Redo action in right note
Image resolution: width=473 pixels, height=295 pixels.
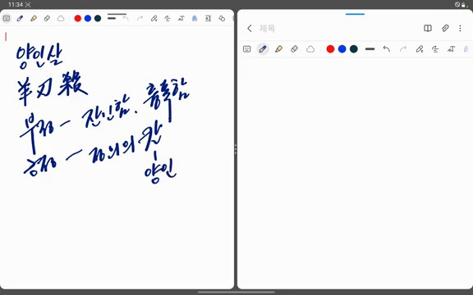pyautogui.click(x=403, y=49)
